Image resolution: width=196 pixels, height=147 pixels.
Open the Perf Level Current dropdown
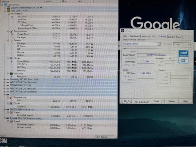[x=189, y=44]
